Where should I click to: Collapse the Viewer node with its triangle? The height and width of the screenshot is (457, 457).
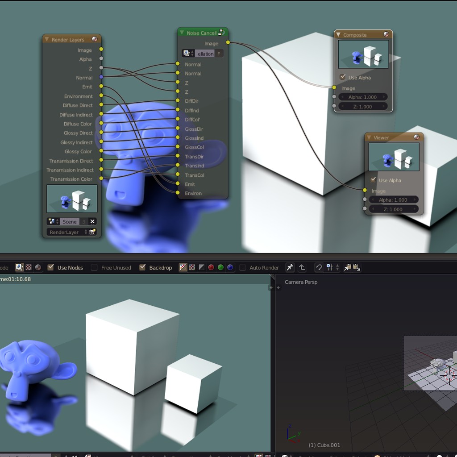pyautogui.click(x=369, y=138)
